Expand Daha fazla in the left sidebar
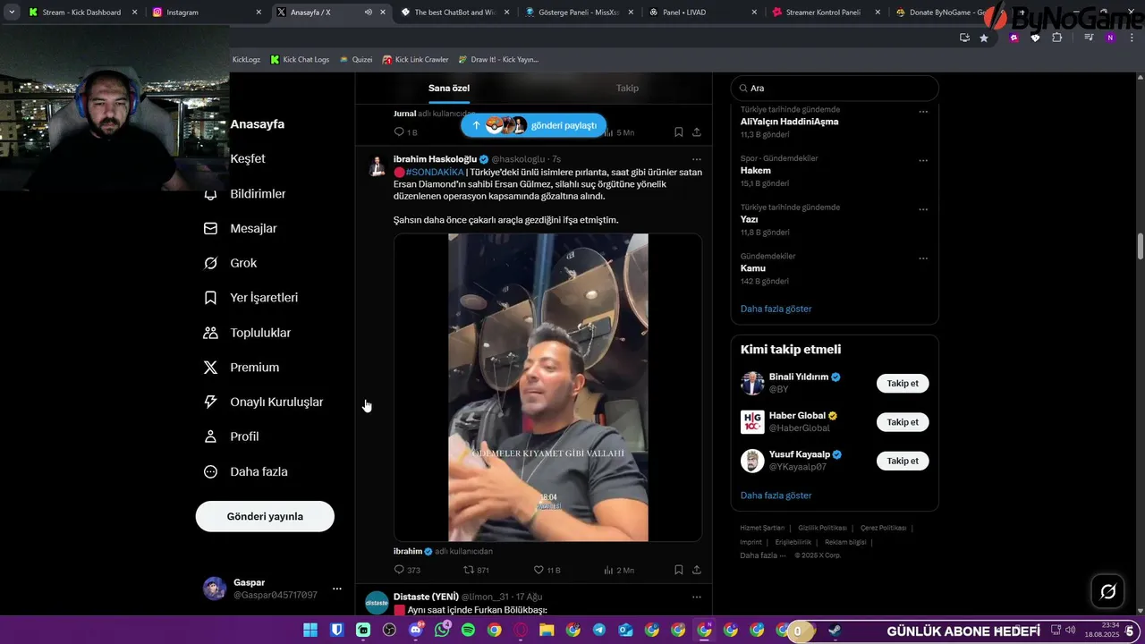 click(x=245, y=471)
